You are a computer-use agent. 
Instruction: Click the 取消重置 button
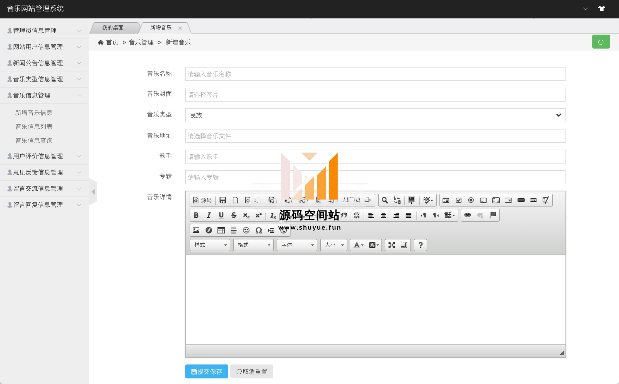tap(252, 371)
